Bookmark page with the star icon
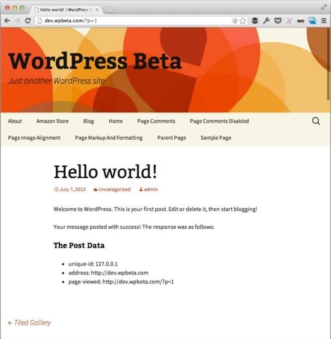Viewport: 331px width, 339px height. click(243, 21)
